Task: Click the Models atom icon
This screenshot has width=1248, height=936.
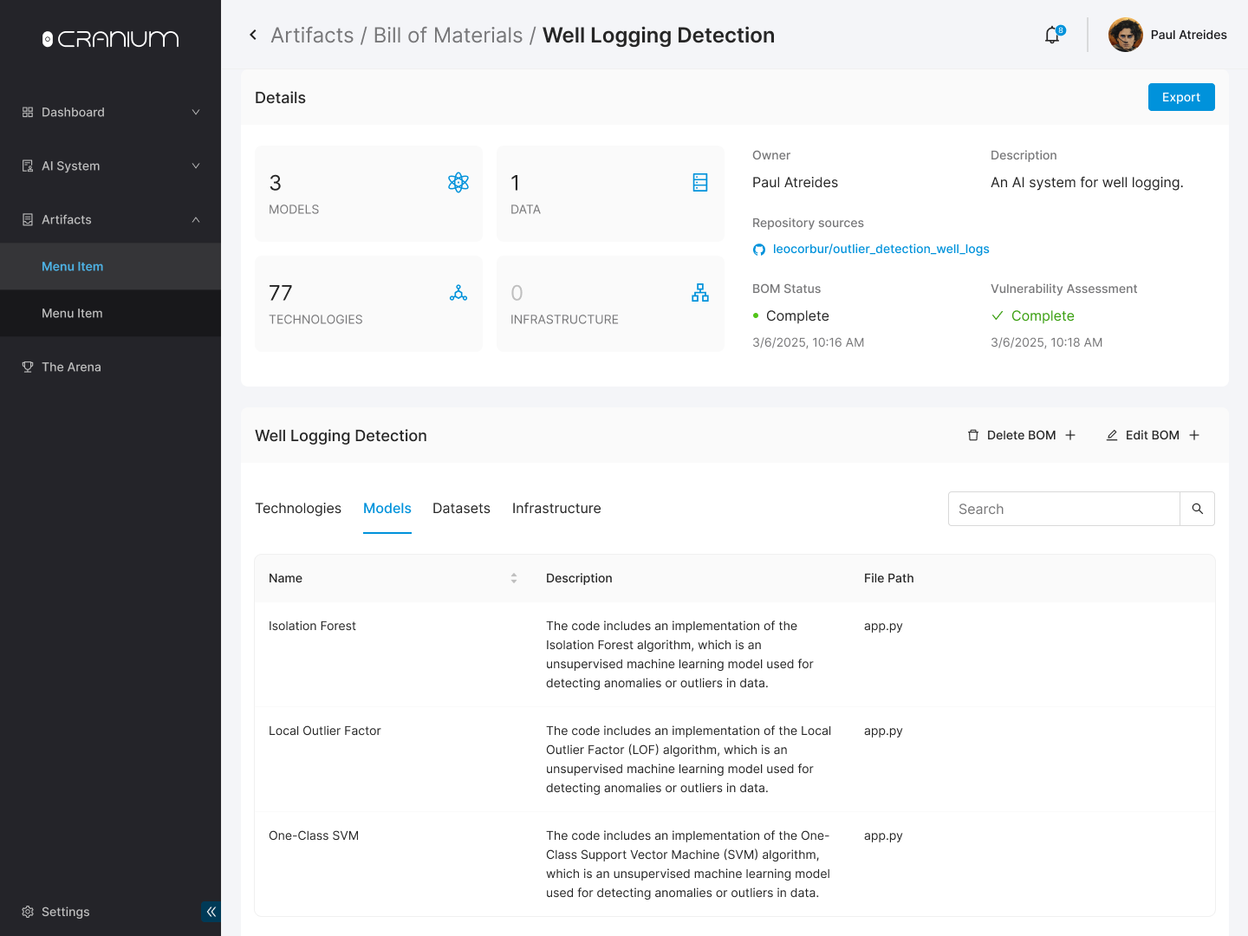Action: [x=458, y=182]
